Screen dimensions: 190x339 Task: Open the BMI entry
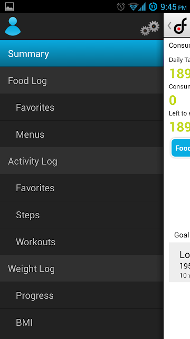tap(82, 323)
